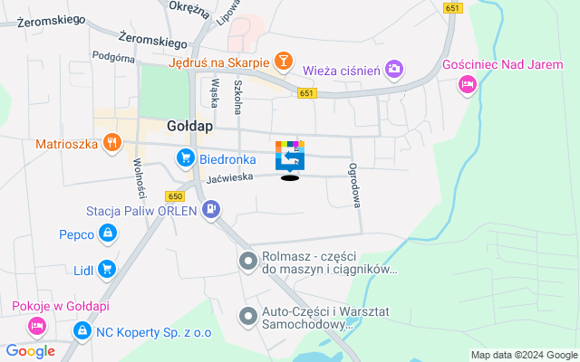580x362 pixels.
Task: Open the Pokoje w Gołdapi lodging icon
Action: coord(37,327)
